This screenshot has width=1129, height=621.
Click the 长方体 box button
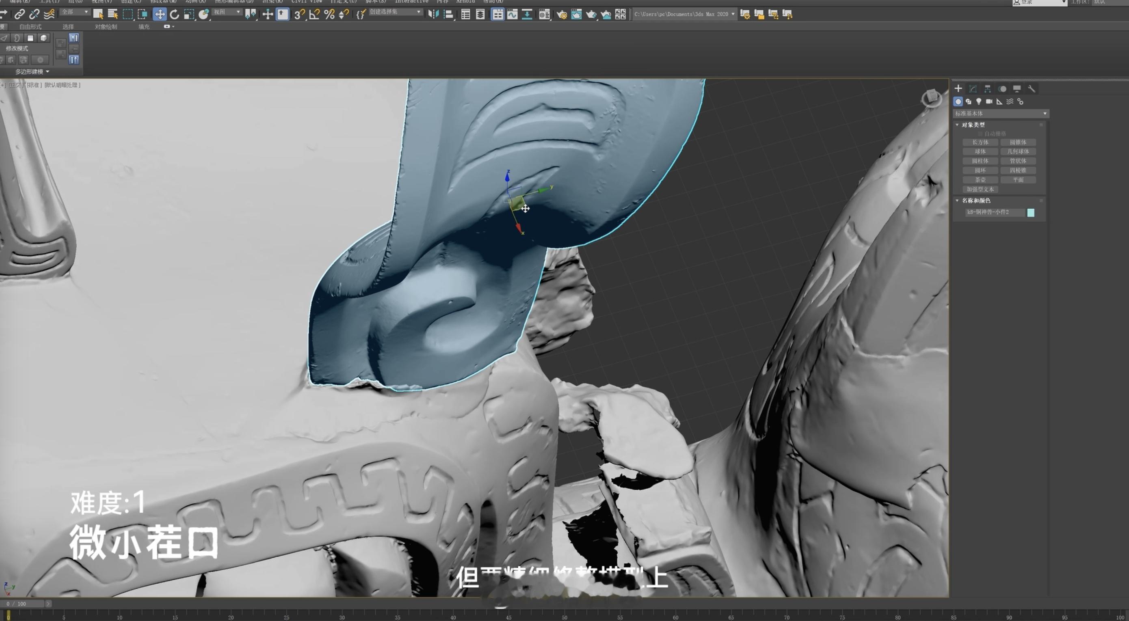tap(980, 142)
